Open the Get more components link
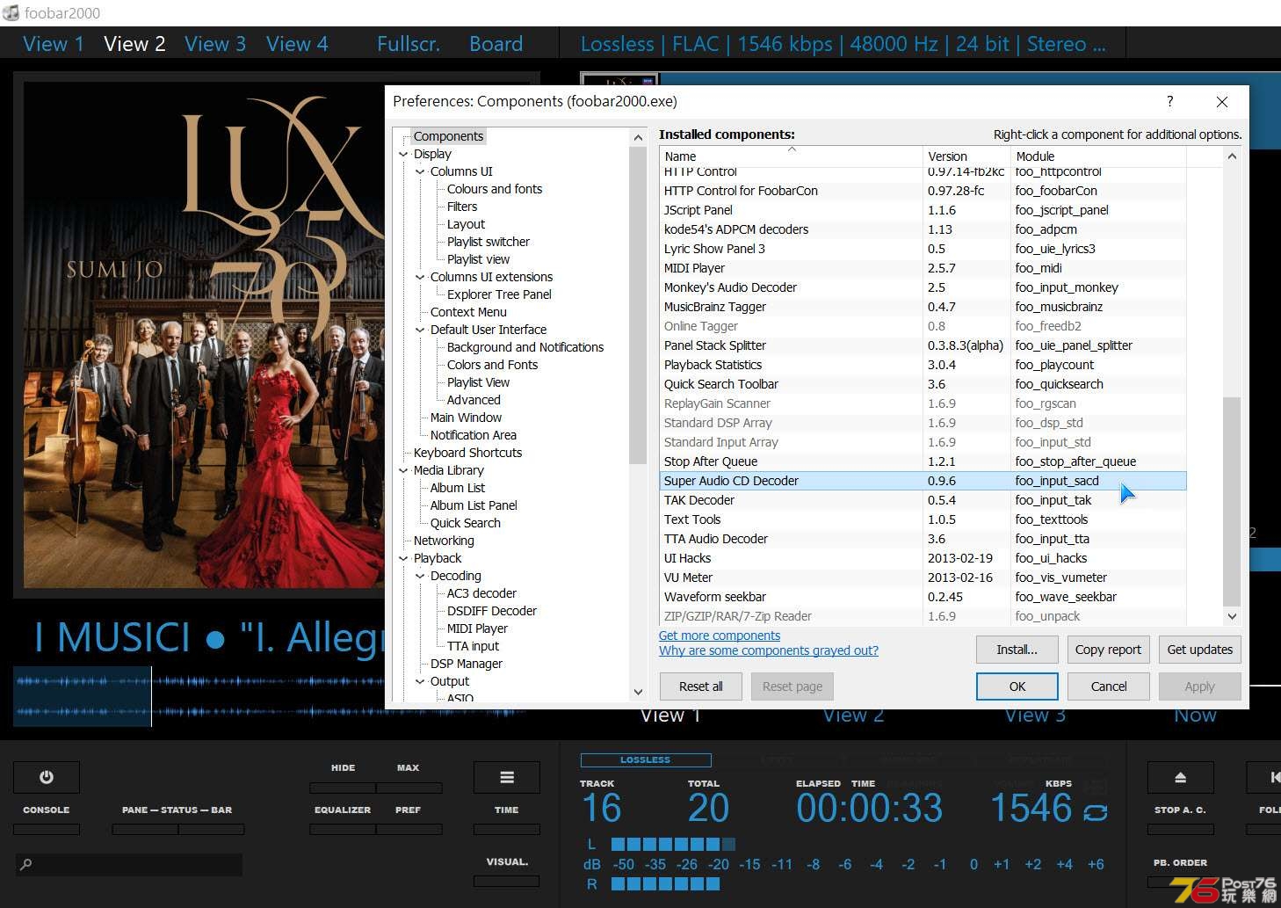Viewport: 1281px width, 908px height. pos(719,636)
